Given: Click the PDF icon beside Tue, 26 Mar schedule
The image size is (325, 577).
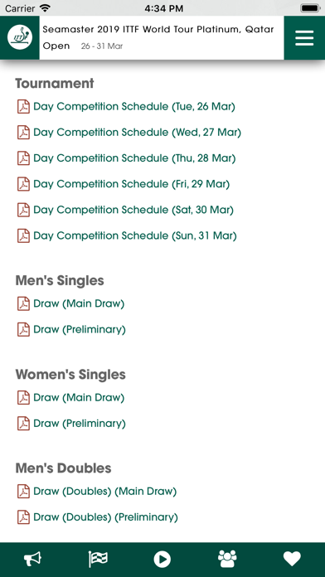Looking at the screenshot, I should [23, 107].
